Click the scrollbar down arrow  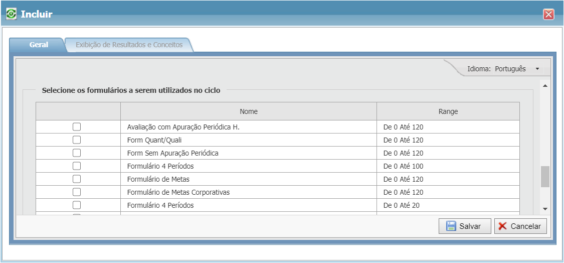[545, 209]
